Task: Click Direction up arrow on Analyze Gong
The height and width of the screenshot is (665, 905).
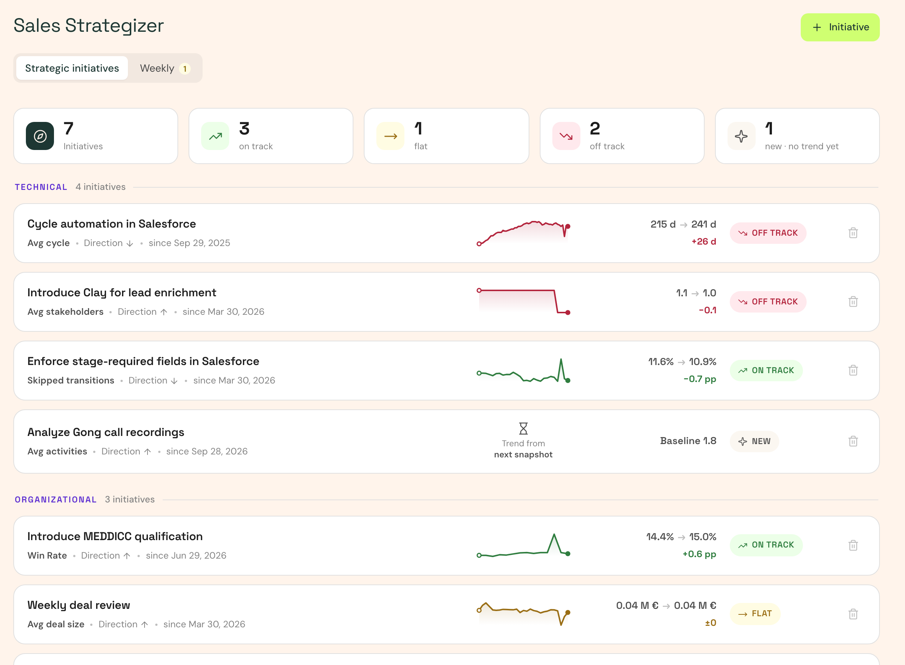Action: tap(148, 452)
